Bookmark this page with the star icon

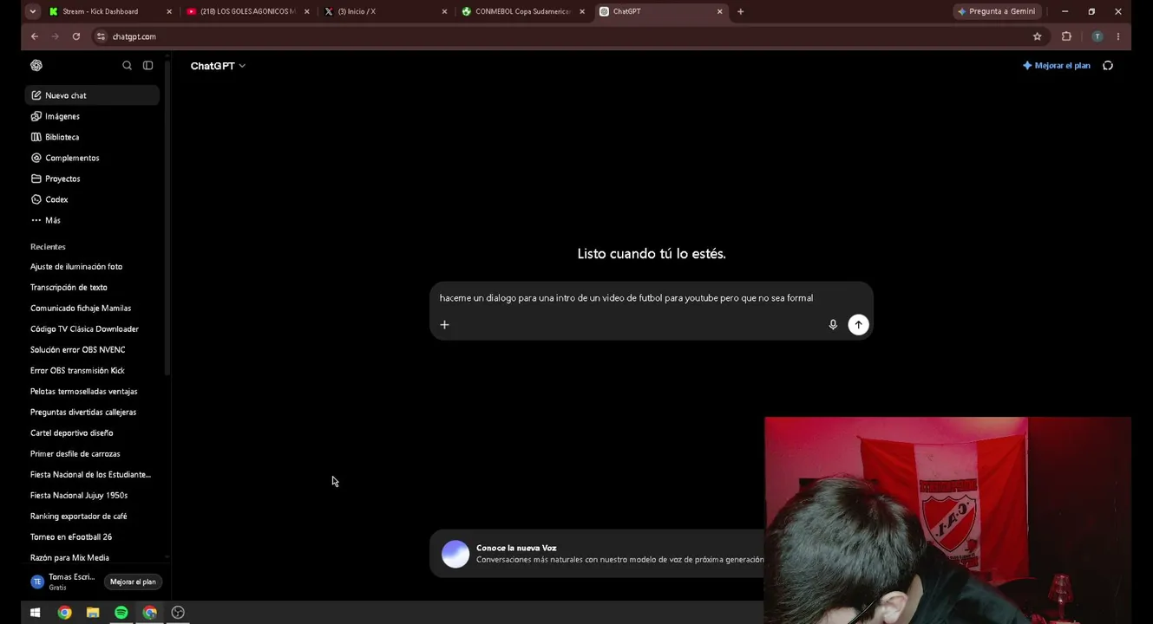click(x=1037, y=36)
